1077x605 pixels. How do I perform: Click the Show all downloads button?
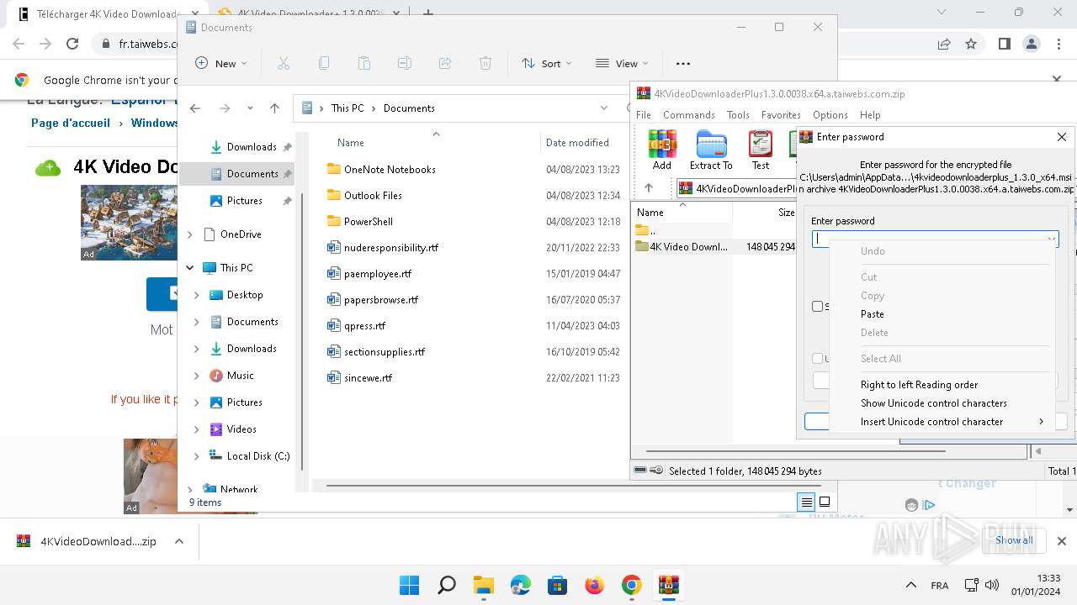tap(1014, 540)
